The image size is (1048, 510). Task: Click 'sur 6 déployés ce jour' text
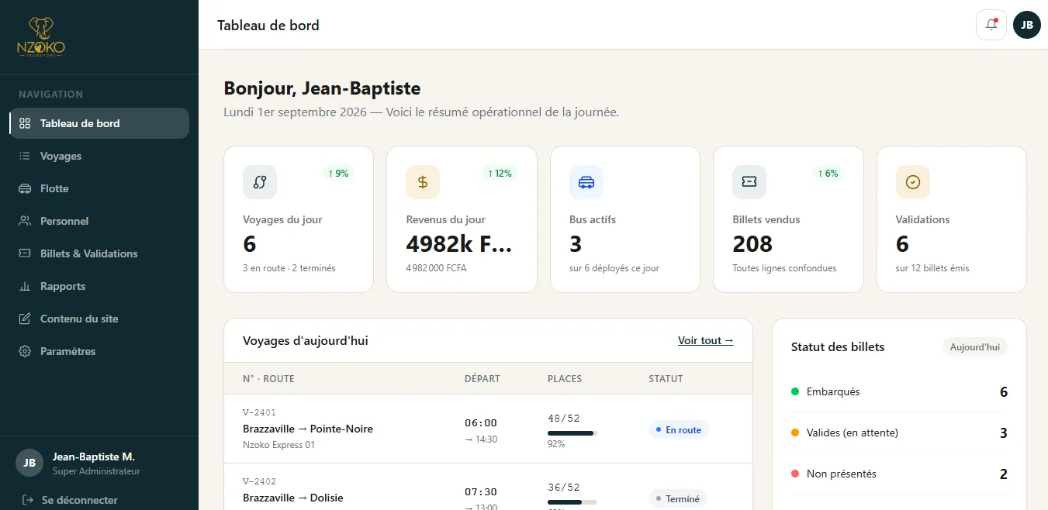(614, 268)
